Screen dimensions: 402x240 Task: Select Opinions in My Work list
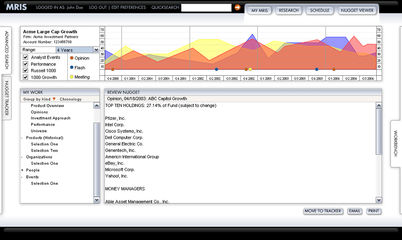pyautogui.click(x=39, y=112)
